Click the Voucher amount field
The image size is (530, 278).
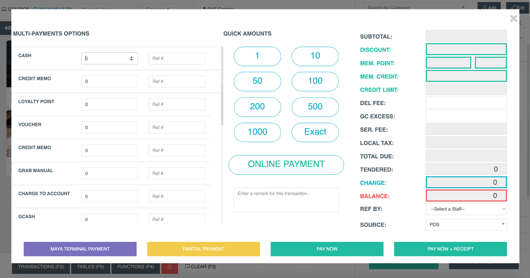coord(109,127)
